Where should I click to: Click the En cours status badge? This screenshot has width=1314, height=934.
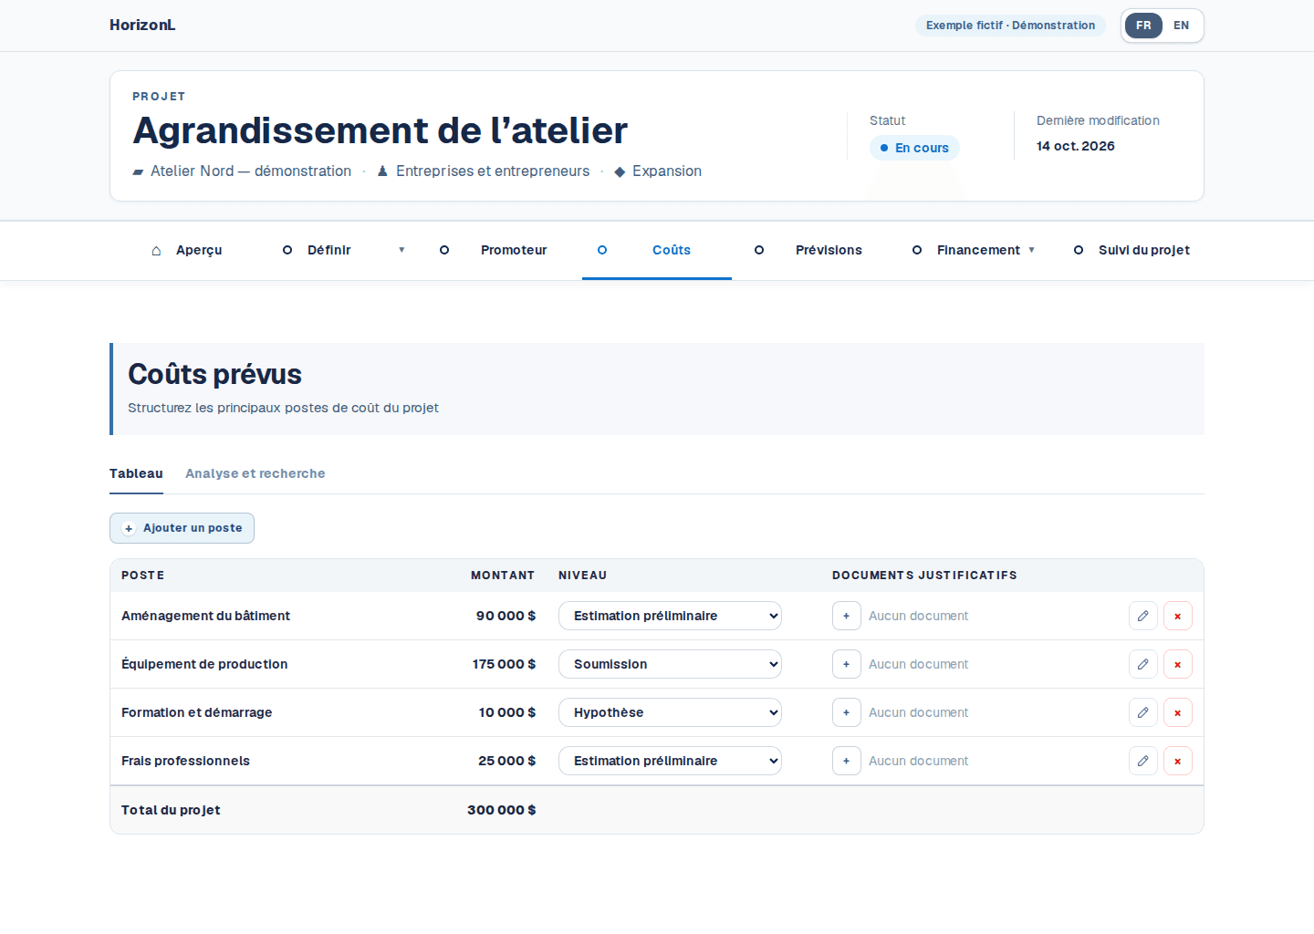pyautogui.click(x=914, y=148)
